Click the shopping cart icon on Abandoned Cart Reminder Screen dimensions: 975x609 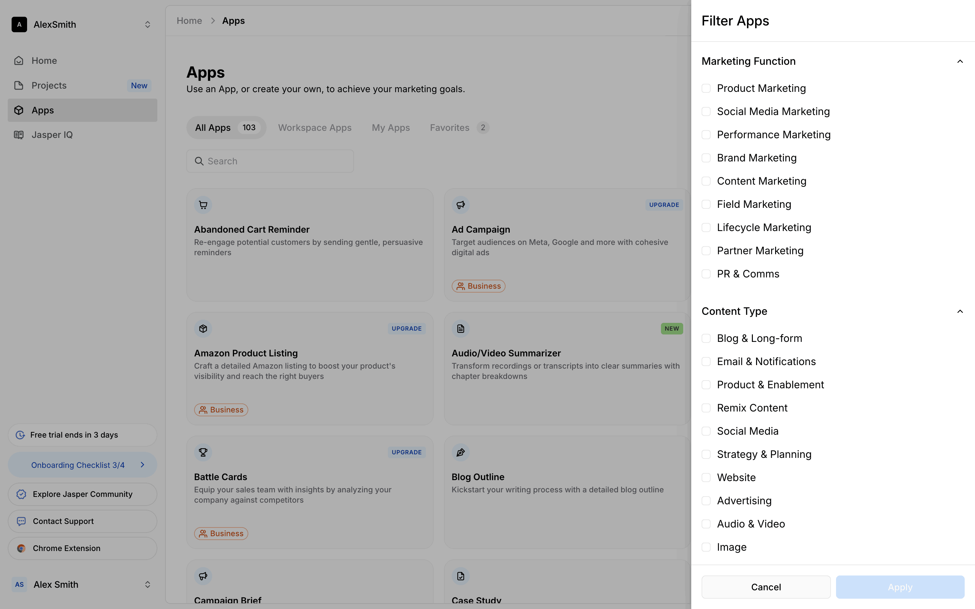tap(203, 205)
